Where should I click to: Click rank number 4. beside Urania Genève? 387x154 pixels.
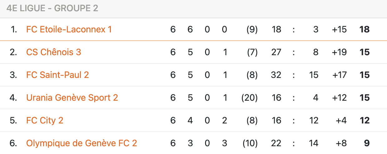(13, 98)
